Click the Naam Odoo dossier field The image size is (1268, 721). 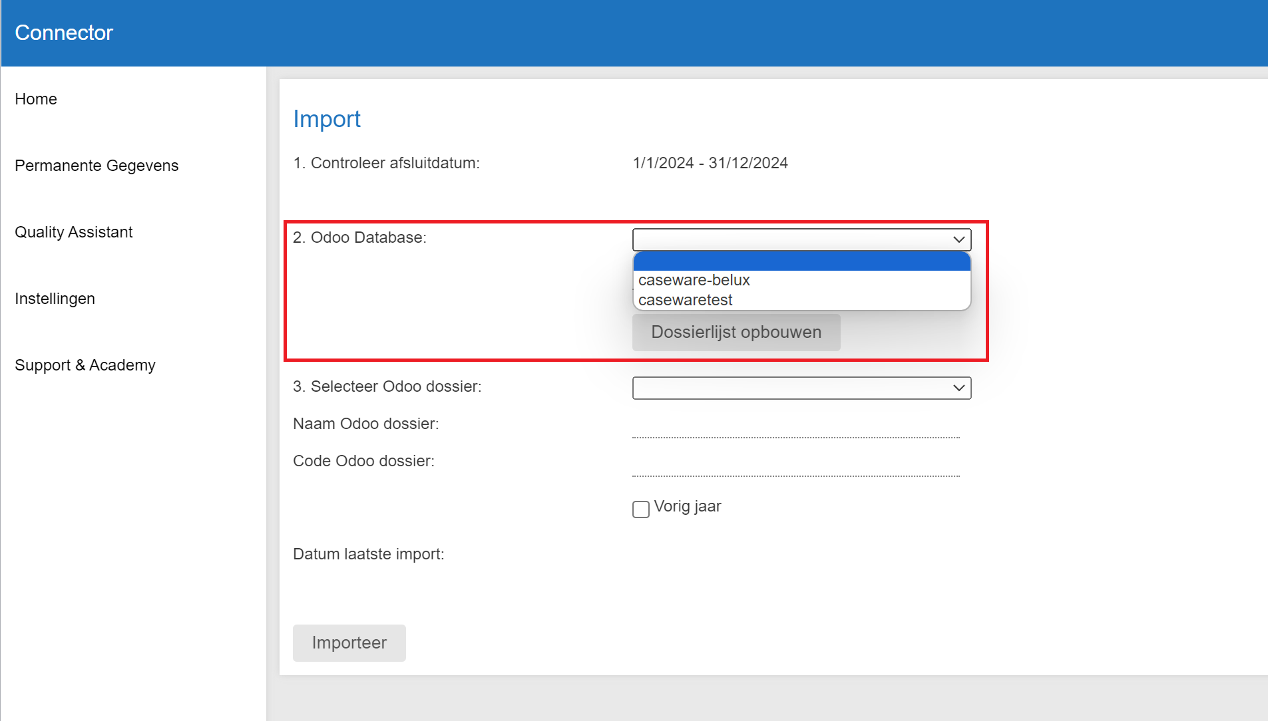click(x=795, y=428)
